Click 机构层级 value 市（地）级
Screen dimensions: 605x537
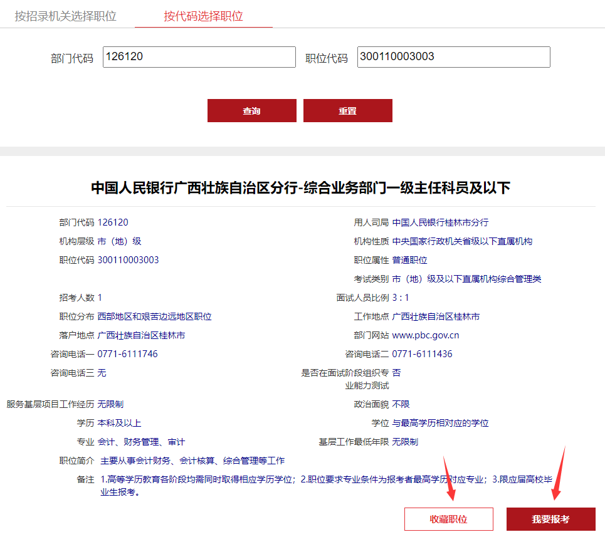point(119,241)
